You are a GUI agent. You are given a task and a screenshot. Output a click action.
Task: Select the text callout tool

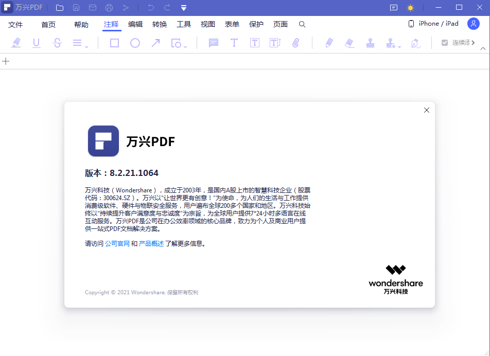(x=275, y=43)
